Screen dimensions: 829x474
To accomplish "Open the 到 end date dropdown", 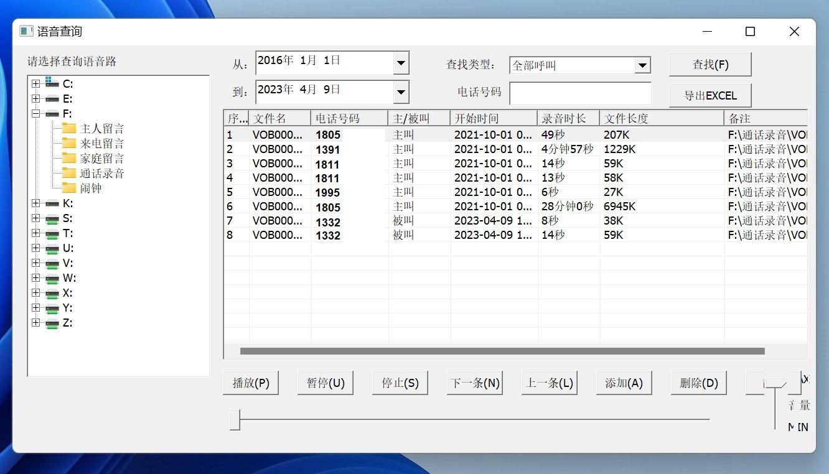I will point(401,92).
